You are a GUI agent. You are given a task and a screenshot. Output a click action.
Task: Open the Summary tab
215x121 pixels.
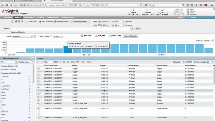coord(7,17)
